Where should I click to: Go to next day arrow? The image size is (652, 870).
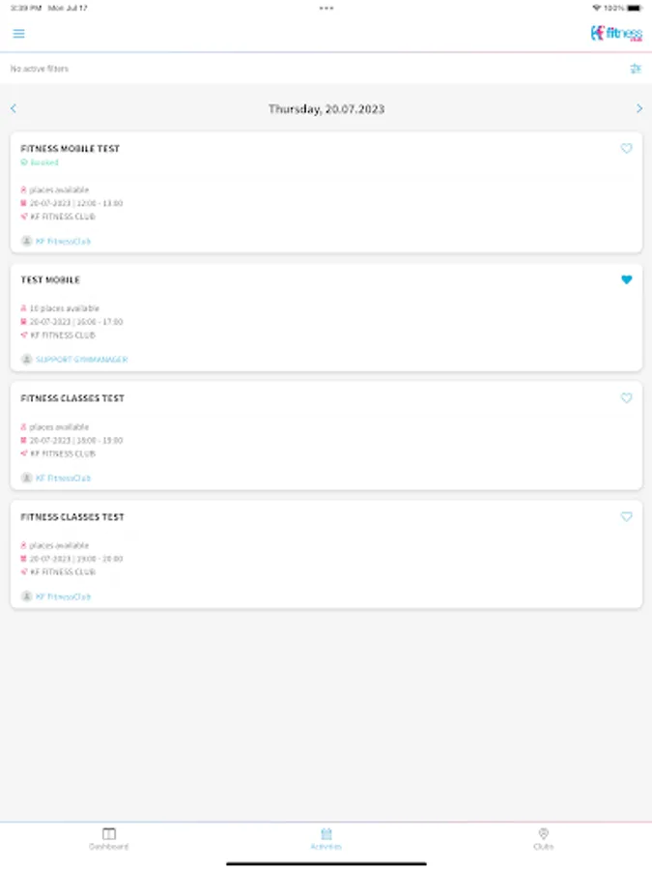(x=638, y=109)
